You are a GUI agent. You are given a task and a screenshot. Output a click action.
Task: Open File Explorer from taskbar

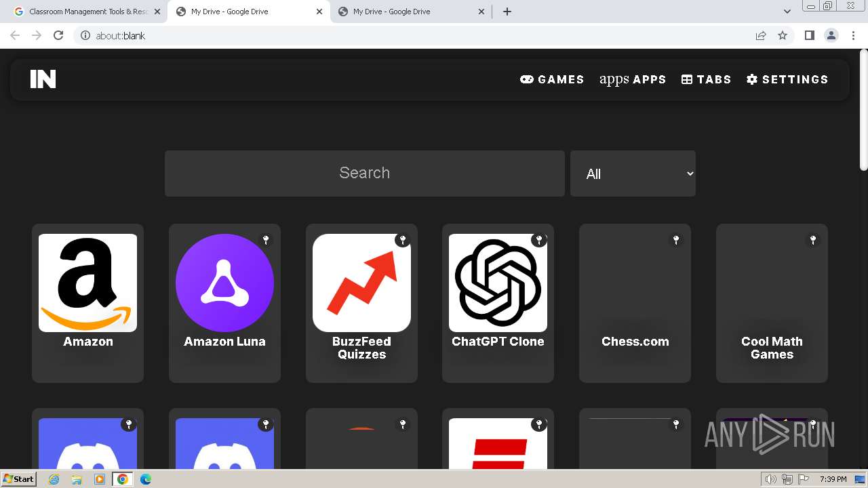(77, 479)
